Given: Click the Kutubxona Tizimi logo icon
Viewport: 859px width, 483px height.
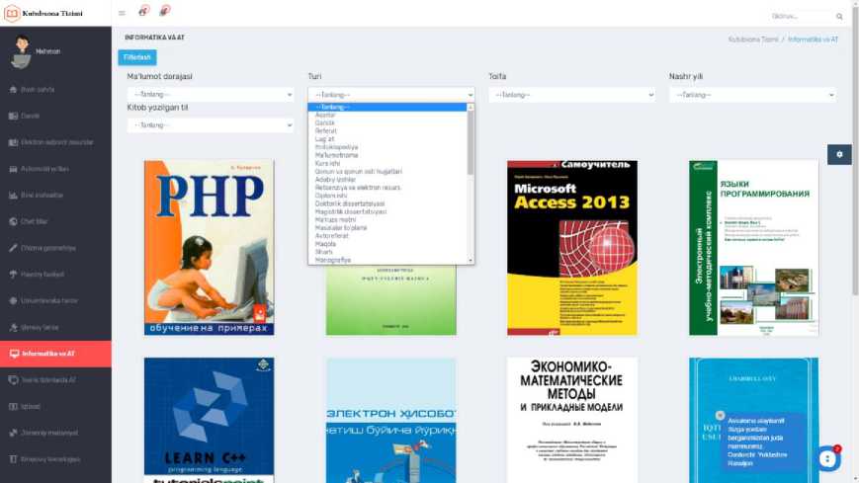Looking at the screenshot, I should click(x=12, y=13).
